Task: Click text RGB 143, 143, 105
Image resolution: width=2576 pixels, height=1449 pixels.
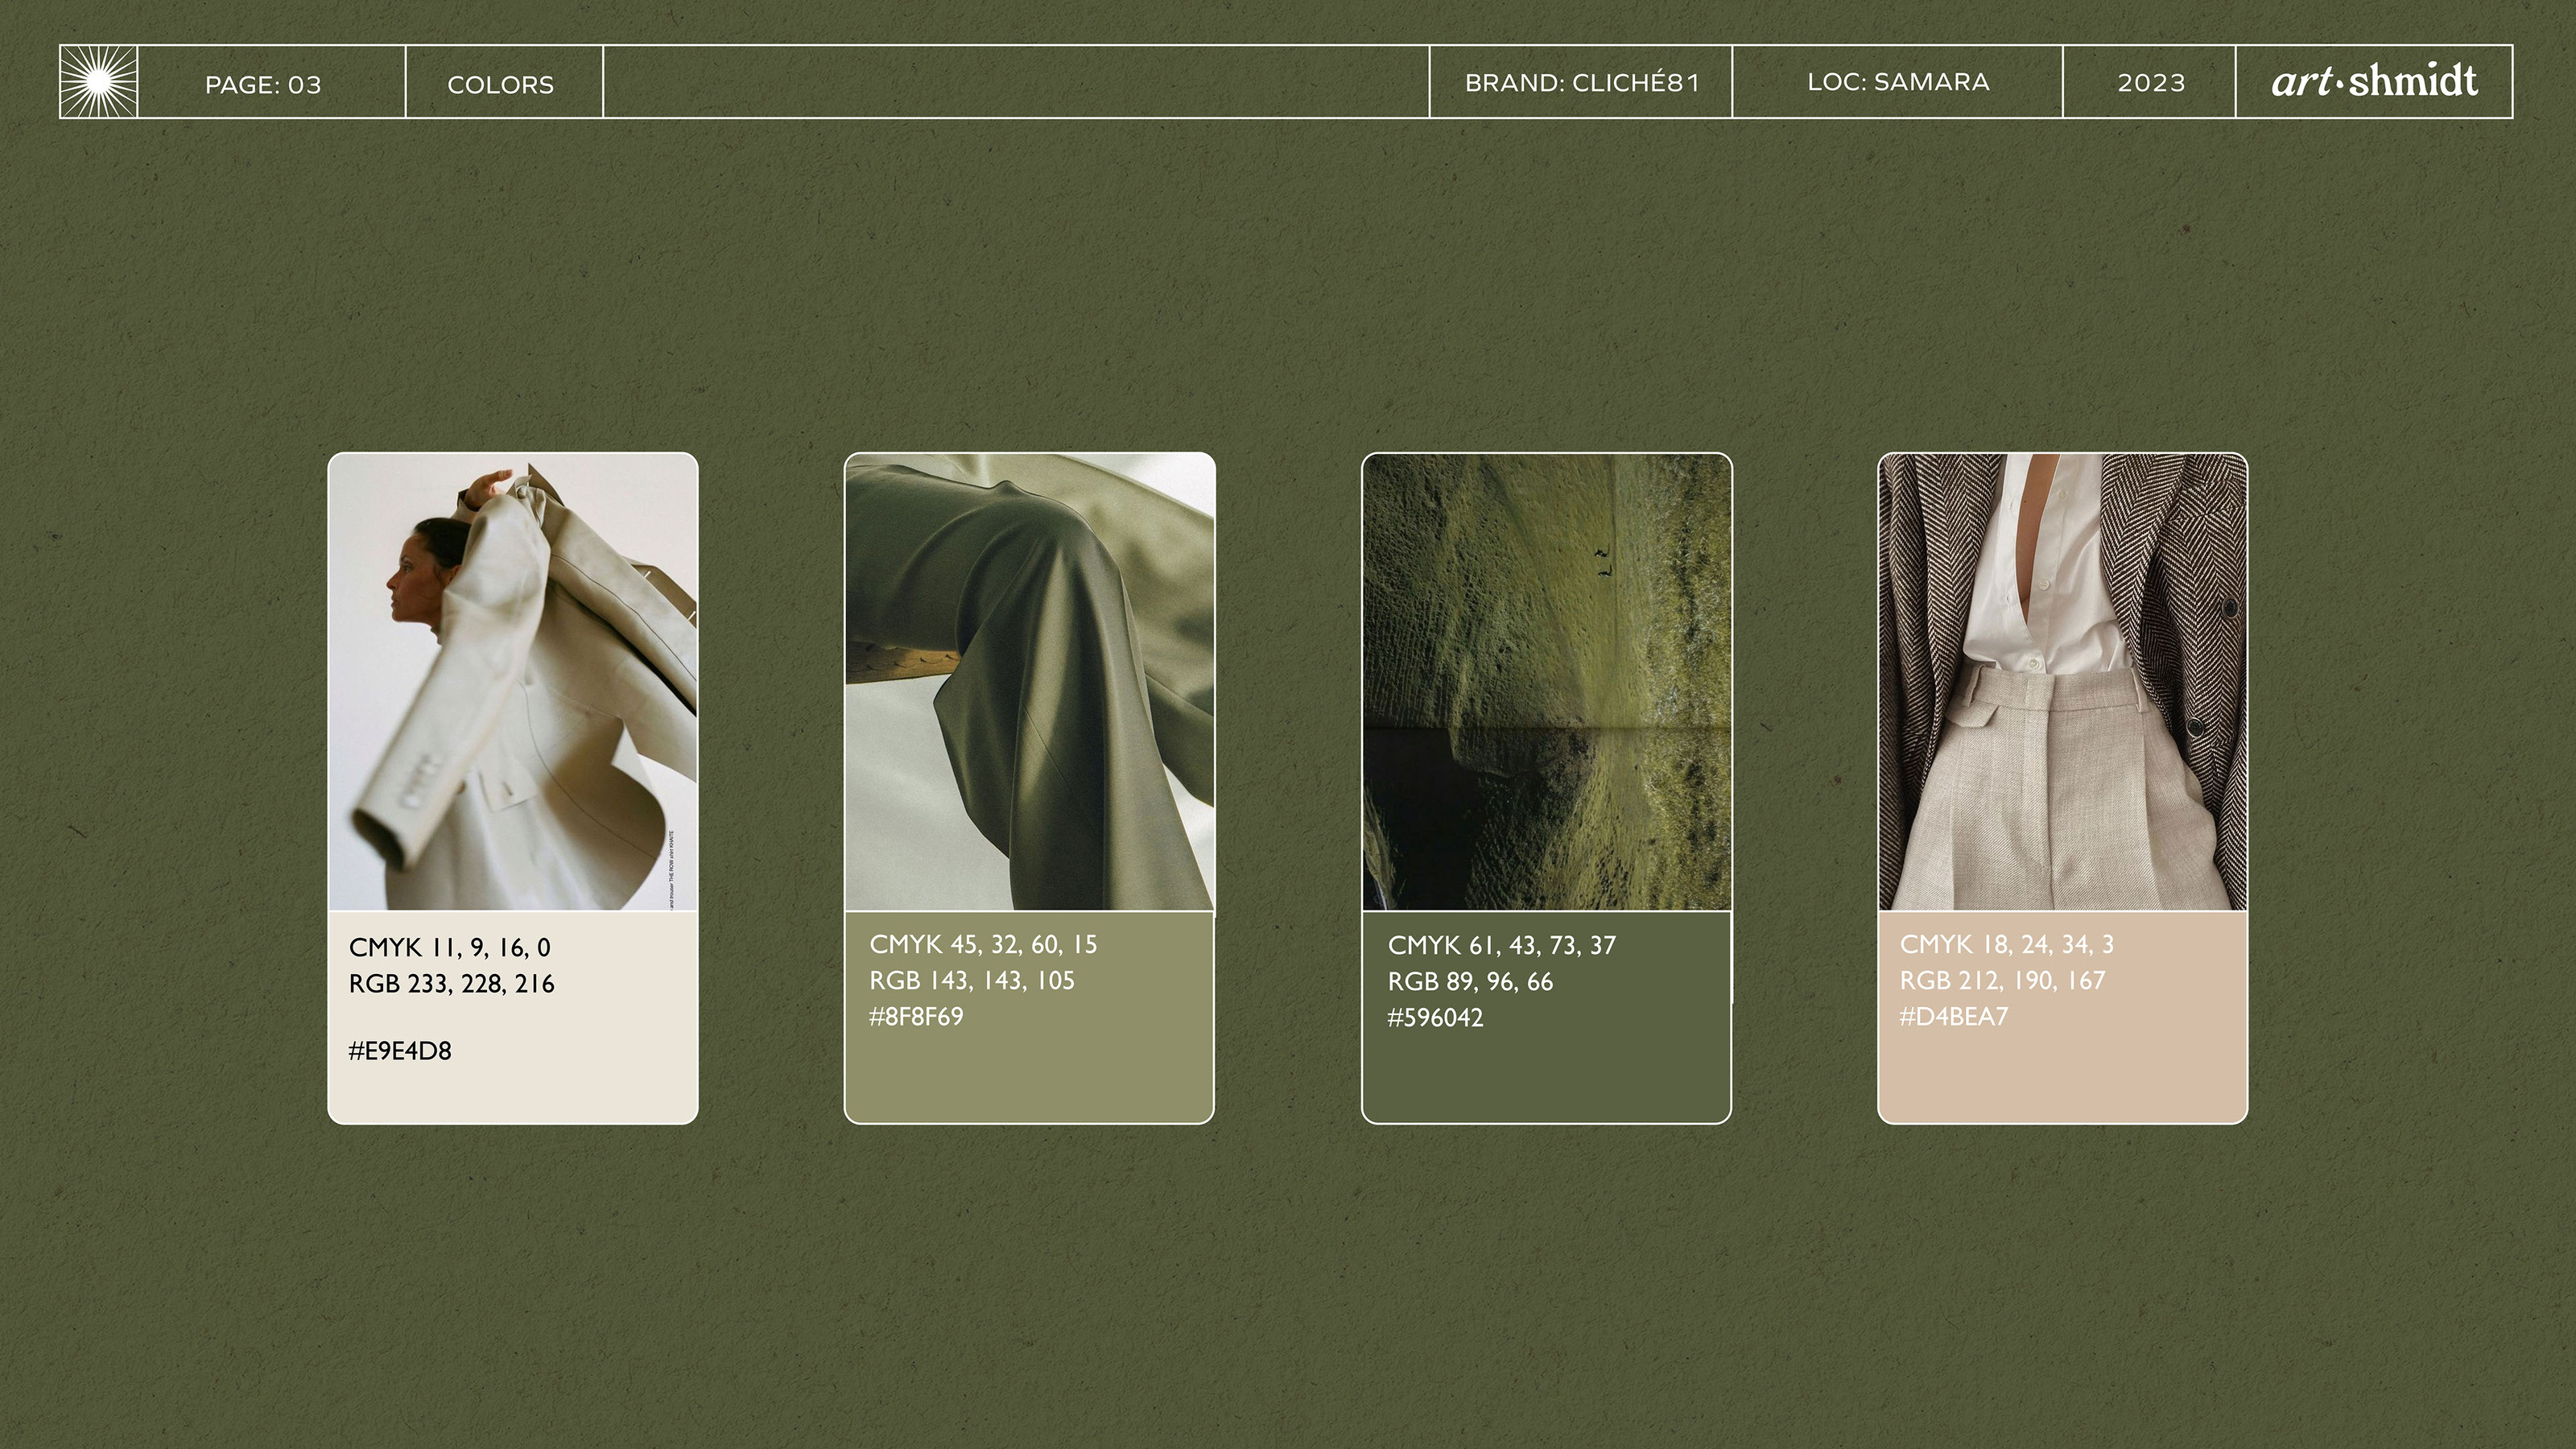Action: (972, 980)
